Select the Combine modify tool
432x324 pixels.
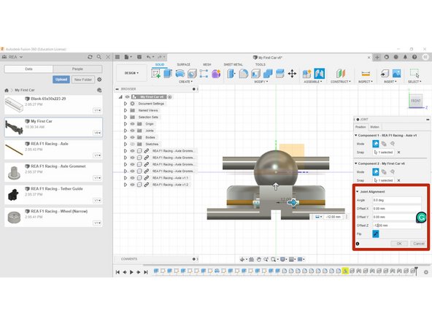pyautogui.click(x=268, y=74)
